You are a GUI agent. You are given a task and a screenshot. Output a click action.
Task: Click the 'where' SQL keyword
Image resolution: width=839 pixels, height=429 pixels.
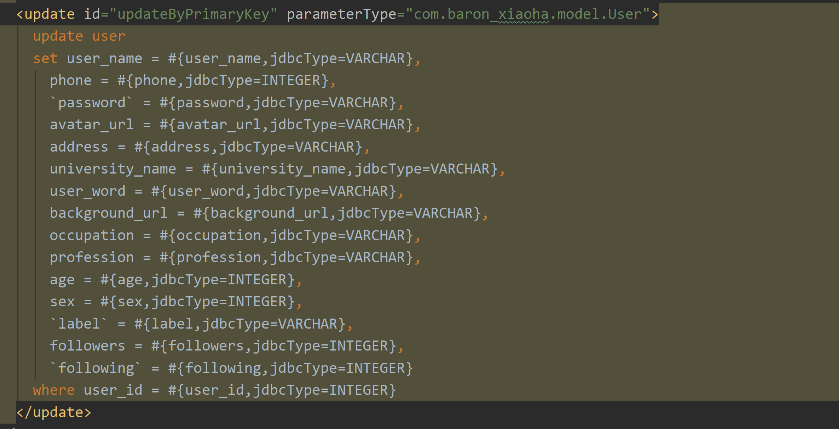coord(53,390)
